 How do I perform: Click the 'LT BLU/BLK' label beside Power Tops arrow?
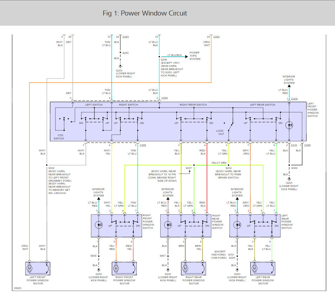point(175,55)
